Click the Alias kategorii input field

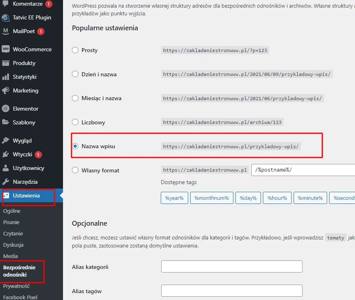[231, 266]
